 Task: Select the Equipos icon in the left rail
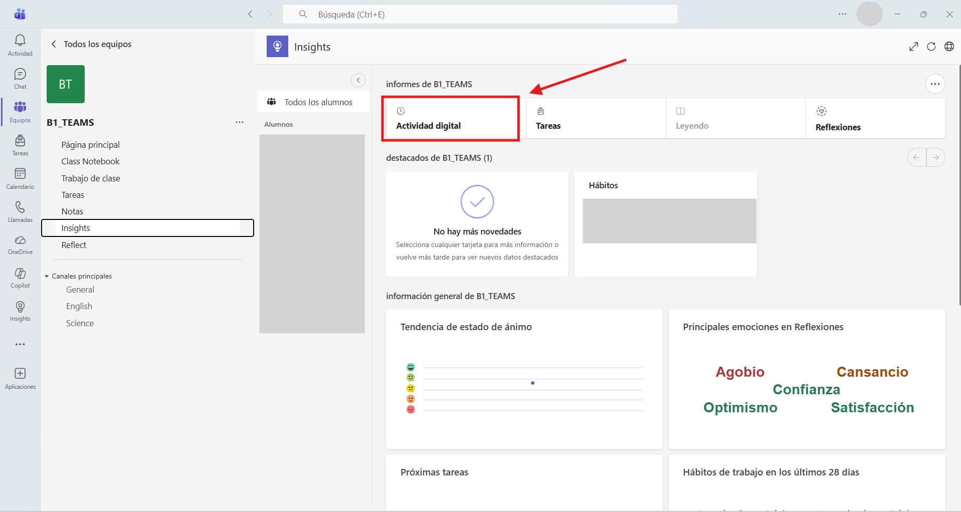(x=20, y=112)
